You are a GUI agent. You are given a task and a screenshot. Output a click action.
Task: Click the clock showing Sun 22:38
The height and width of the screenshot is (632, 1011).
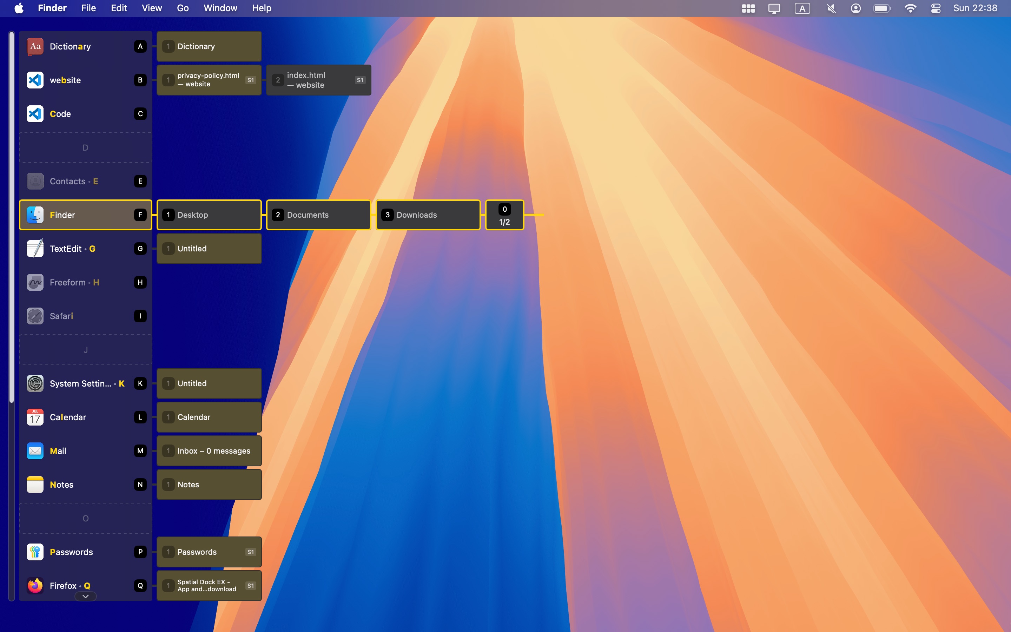point(975,8)
